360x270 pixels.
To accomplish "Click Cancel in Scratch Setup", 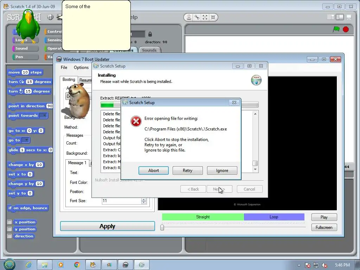I will 249,189.
